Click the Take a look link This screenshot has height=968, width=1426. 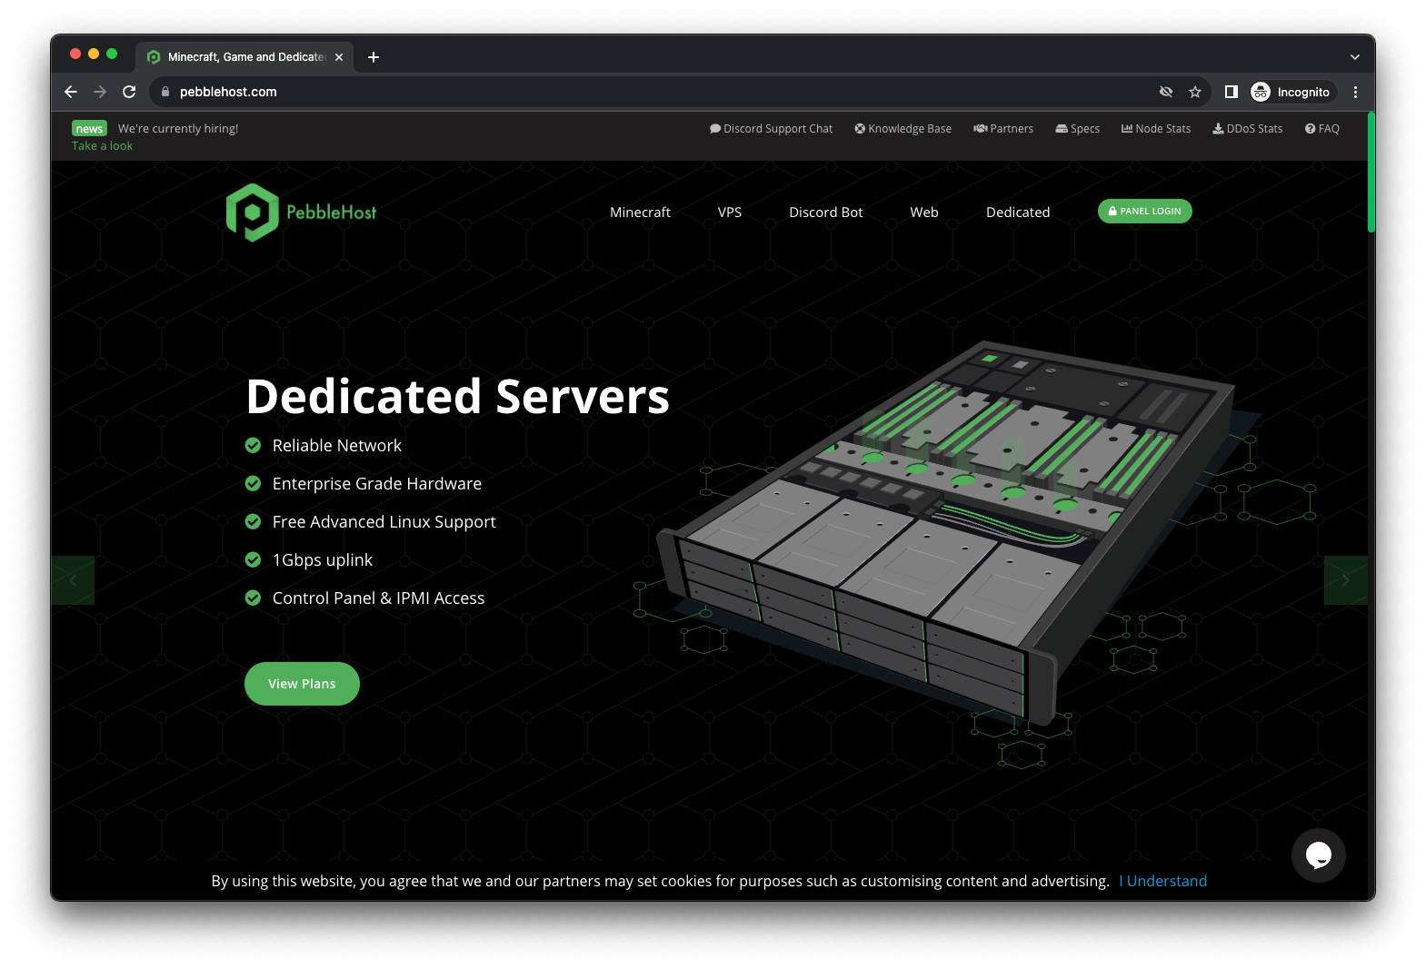click(102, 146)
